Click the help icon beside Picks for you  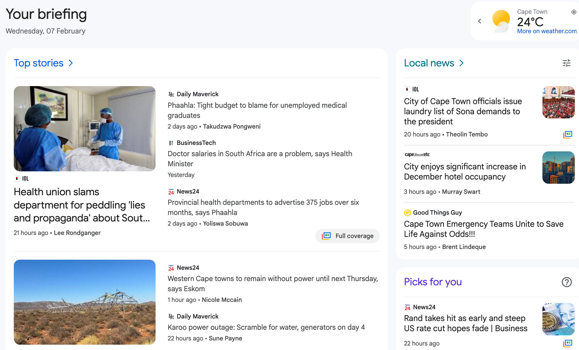pos(567,282)
